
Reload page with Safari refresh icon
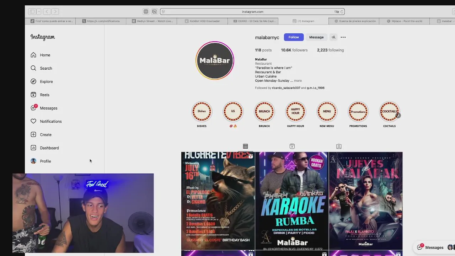pos(342,12)
